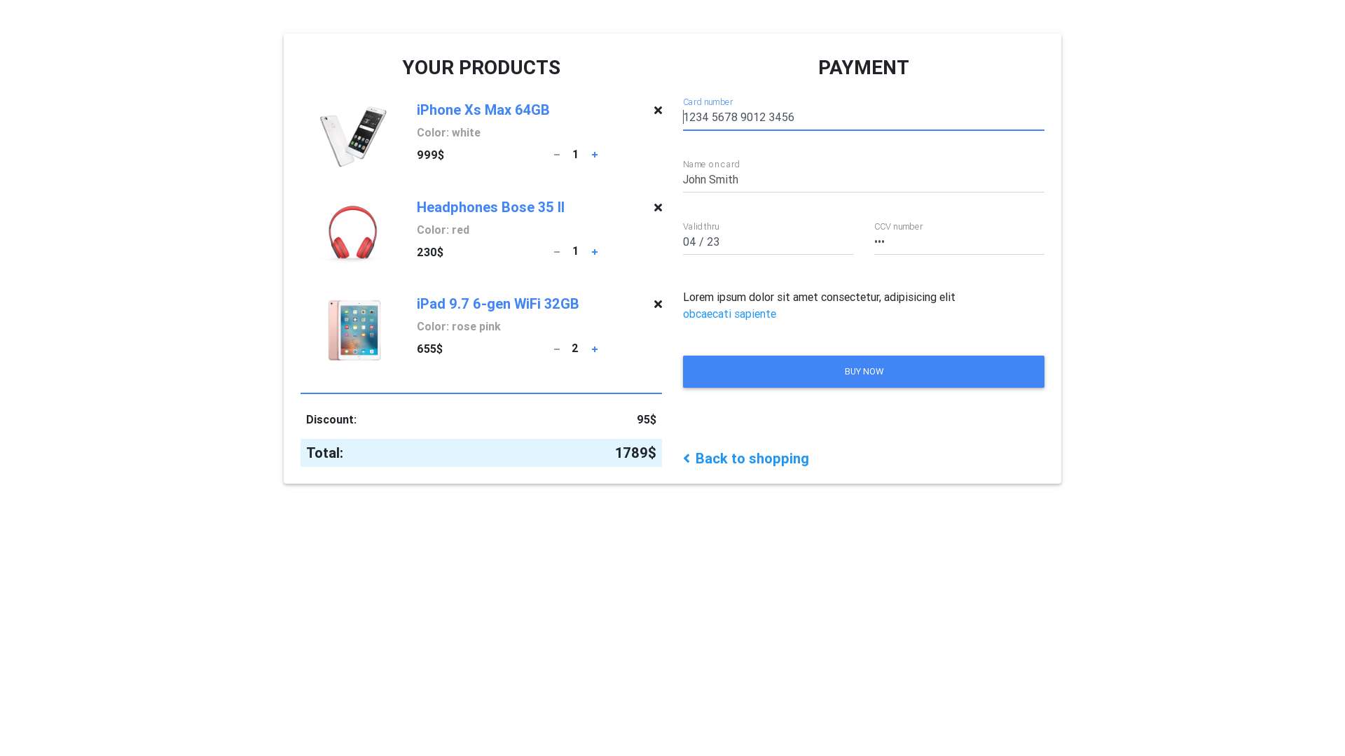This screenshot has width=1345, height=756.
Task: Select the Valid thru date field
Action: [768, 242]
